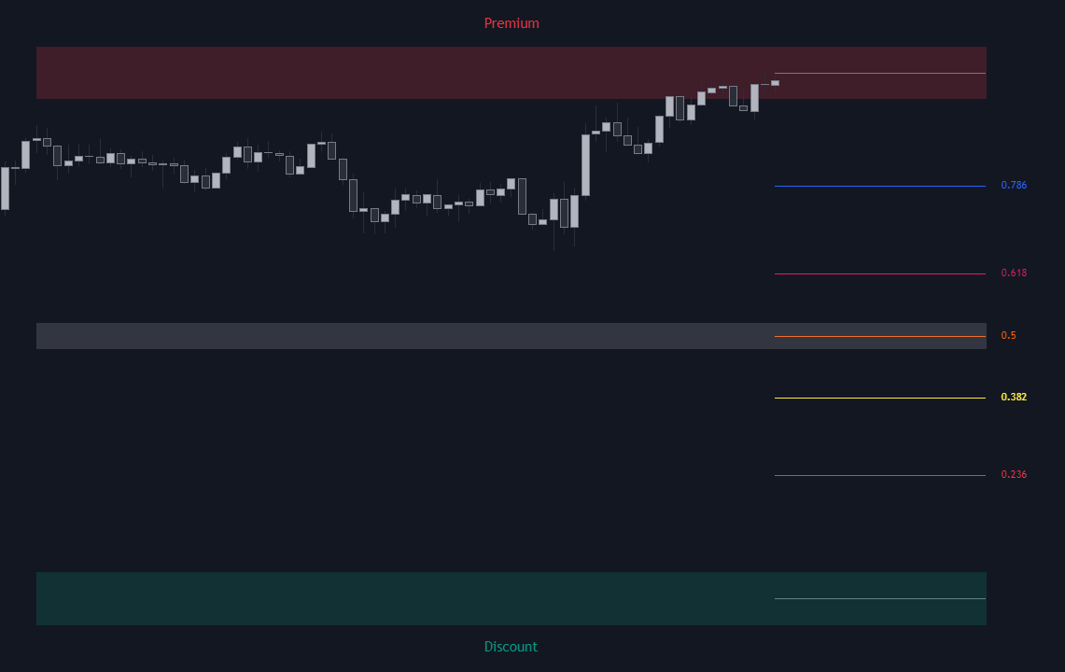Click the white line inside the discount zone

(879, 598)
